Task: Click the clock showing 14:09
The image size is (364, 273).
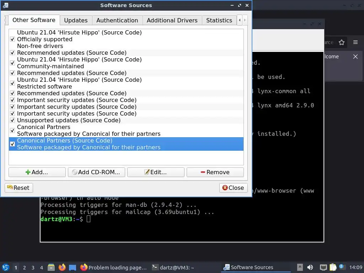Action: click(355, 267)
